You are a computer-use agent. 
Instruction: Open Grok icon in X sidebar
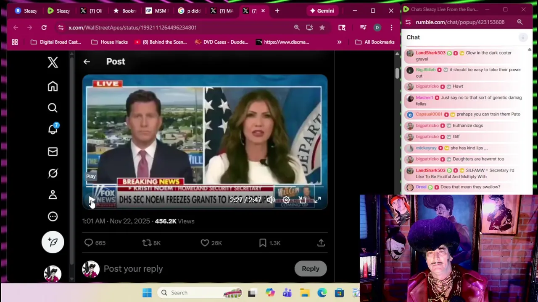click(x=53, y=173)
